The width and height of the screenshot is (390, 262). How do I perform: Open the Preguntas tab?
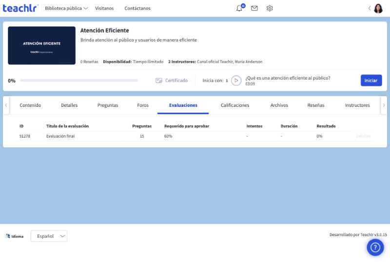[x=108, y=105]
